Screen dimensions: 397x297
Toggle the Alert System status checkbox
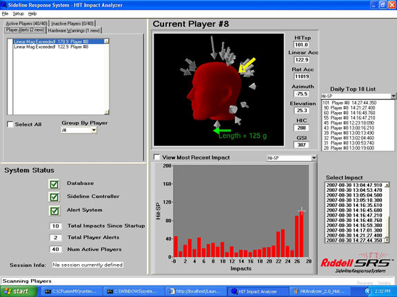(x=54, y=211)
